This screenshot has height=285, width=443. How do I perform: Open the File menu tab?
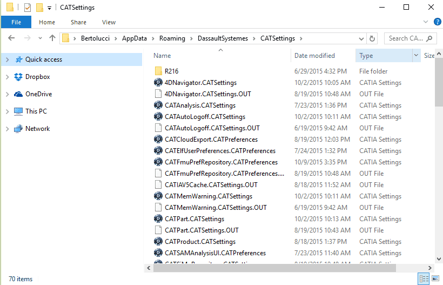pos(16,22)
